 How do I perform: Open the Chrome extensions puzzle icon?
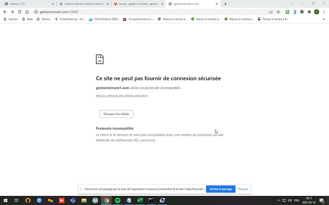pyautogui.click(x=309, y=12)
